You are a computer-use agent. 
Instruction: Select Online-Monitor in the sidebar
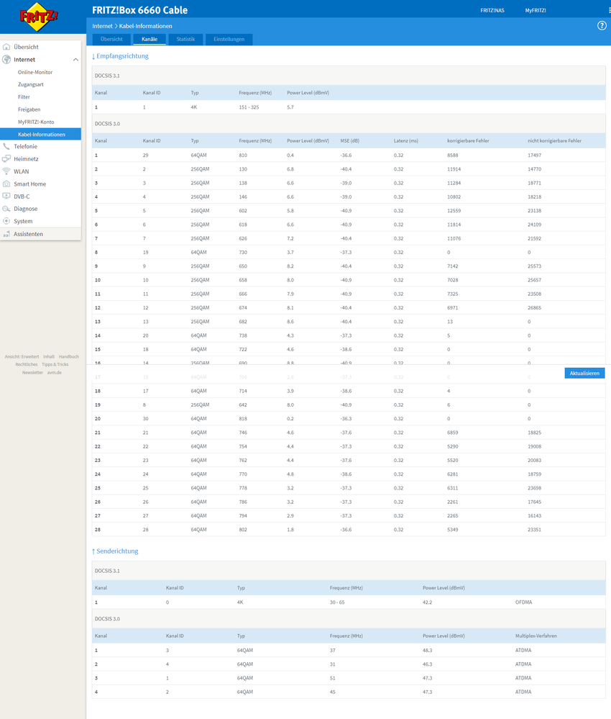pyautogui.click(x=35, y=72)
